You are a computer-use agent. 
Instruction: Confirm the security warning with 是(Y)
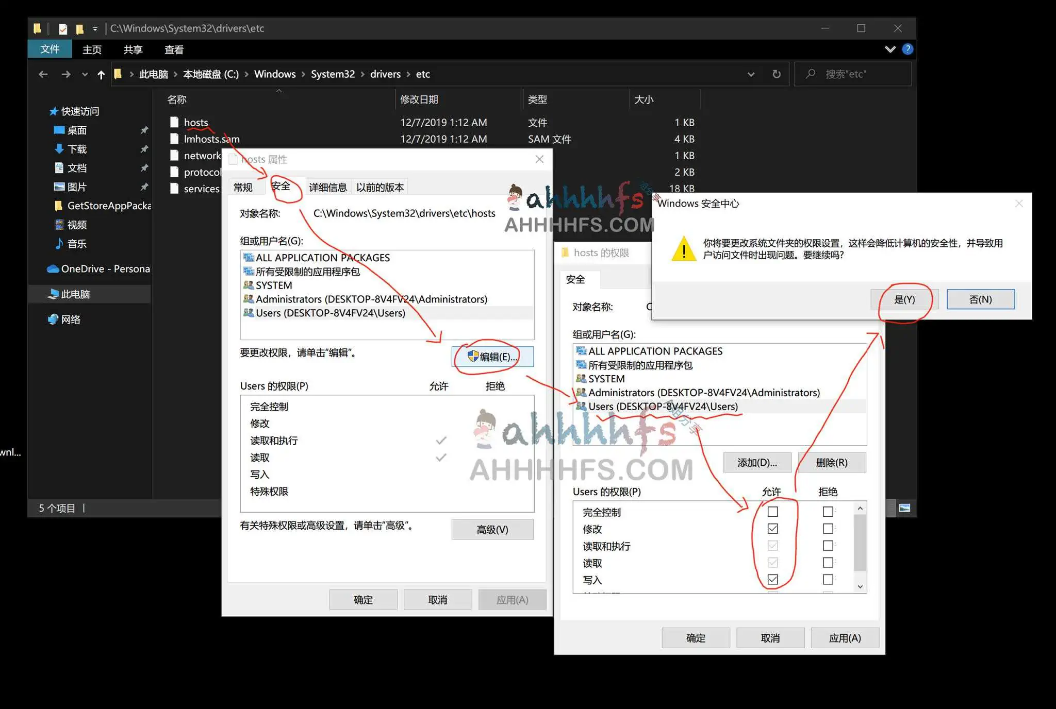[x=903, y=299]
